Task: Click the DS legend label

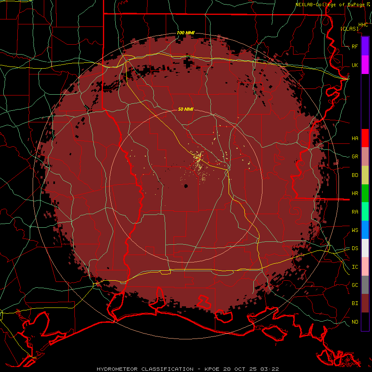Action: pyautogui.click(x=355, y=248)
